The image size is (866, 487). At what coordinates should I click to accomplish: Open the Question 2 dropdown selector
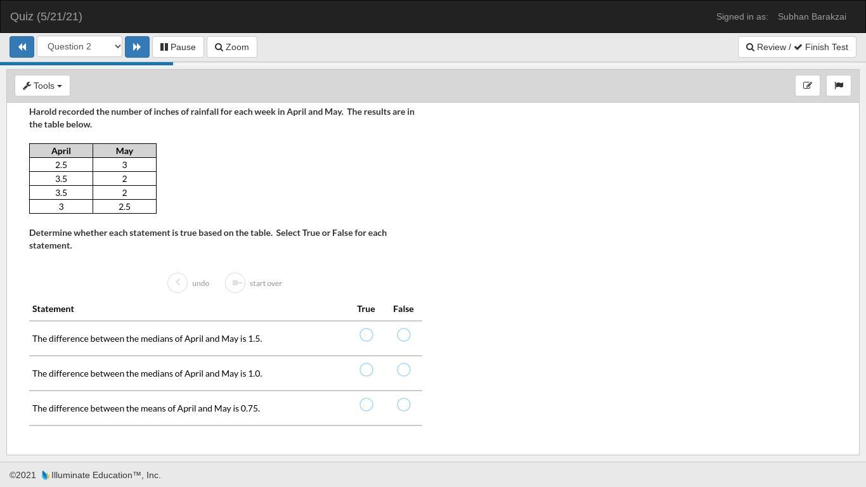(79, 46)
